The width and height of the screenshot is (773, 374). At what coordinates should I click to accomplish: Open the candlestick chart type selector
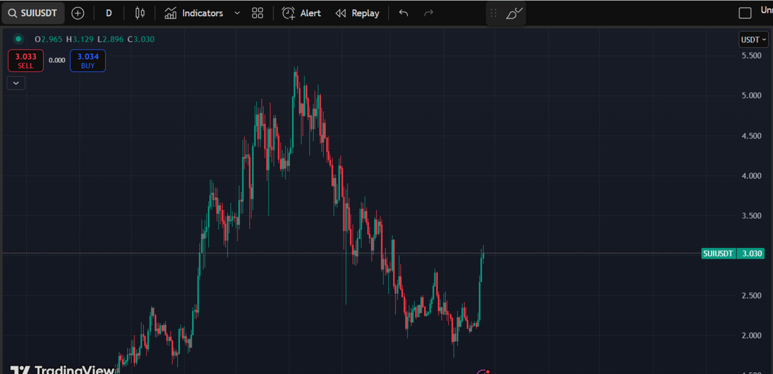pos(140,13)
